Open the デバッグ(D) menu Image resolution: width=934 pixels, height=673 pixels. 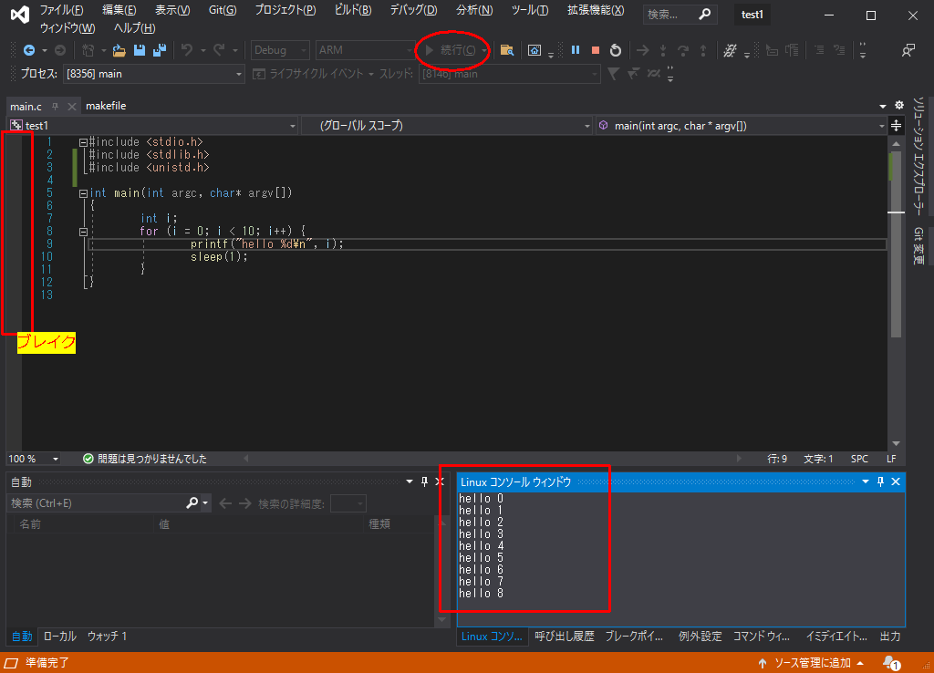tap(413, 10)
